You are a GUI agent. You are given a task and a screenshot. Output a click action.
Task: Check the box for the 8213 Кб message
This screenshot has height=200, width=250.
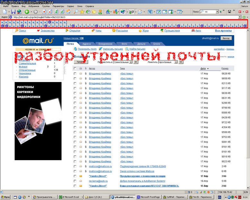(x=75, y=83)
